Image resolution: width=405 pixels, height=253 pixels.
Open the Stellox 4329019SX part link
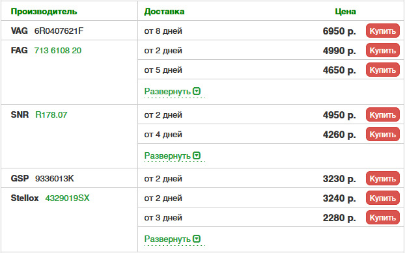(68, 198)
